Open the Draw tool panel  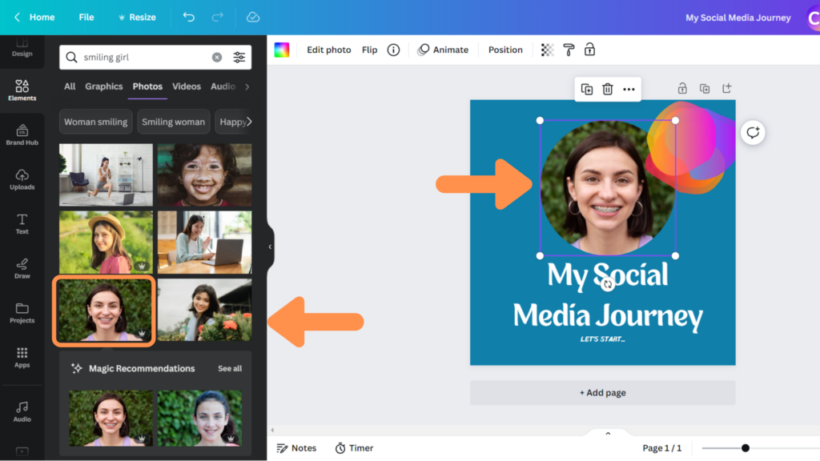[22, 268]
